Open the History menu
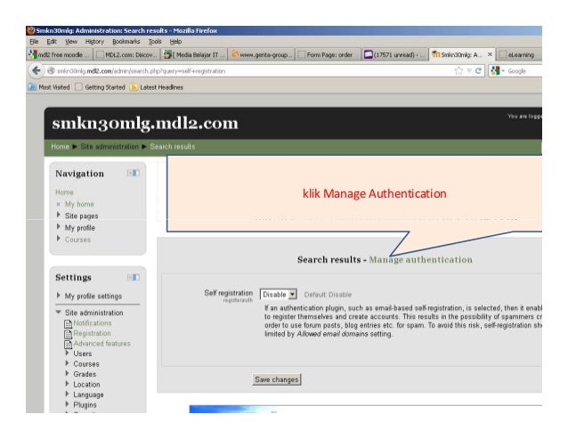This screenshot has height=439, width=568. tap(94, 41)
